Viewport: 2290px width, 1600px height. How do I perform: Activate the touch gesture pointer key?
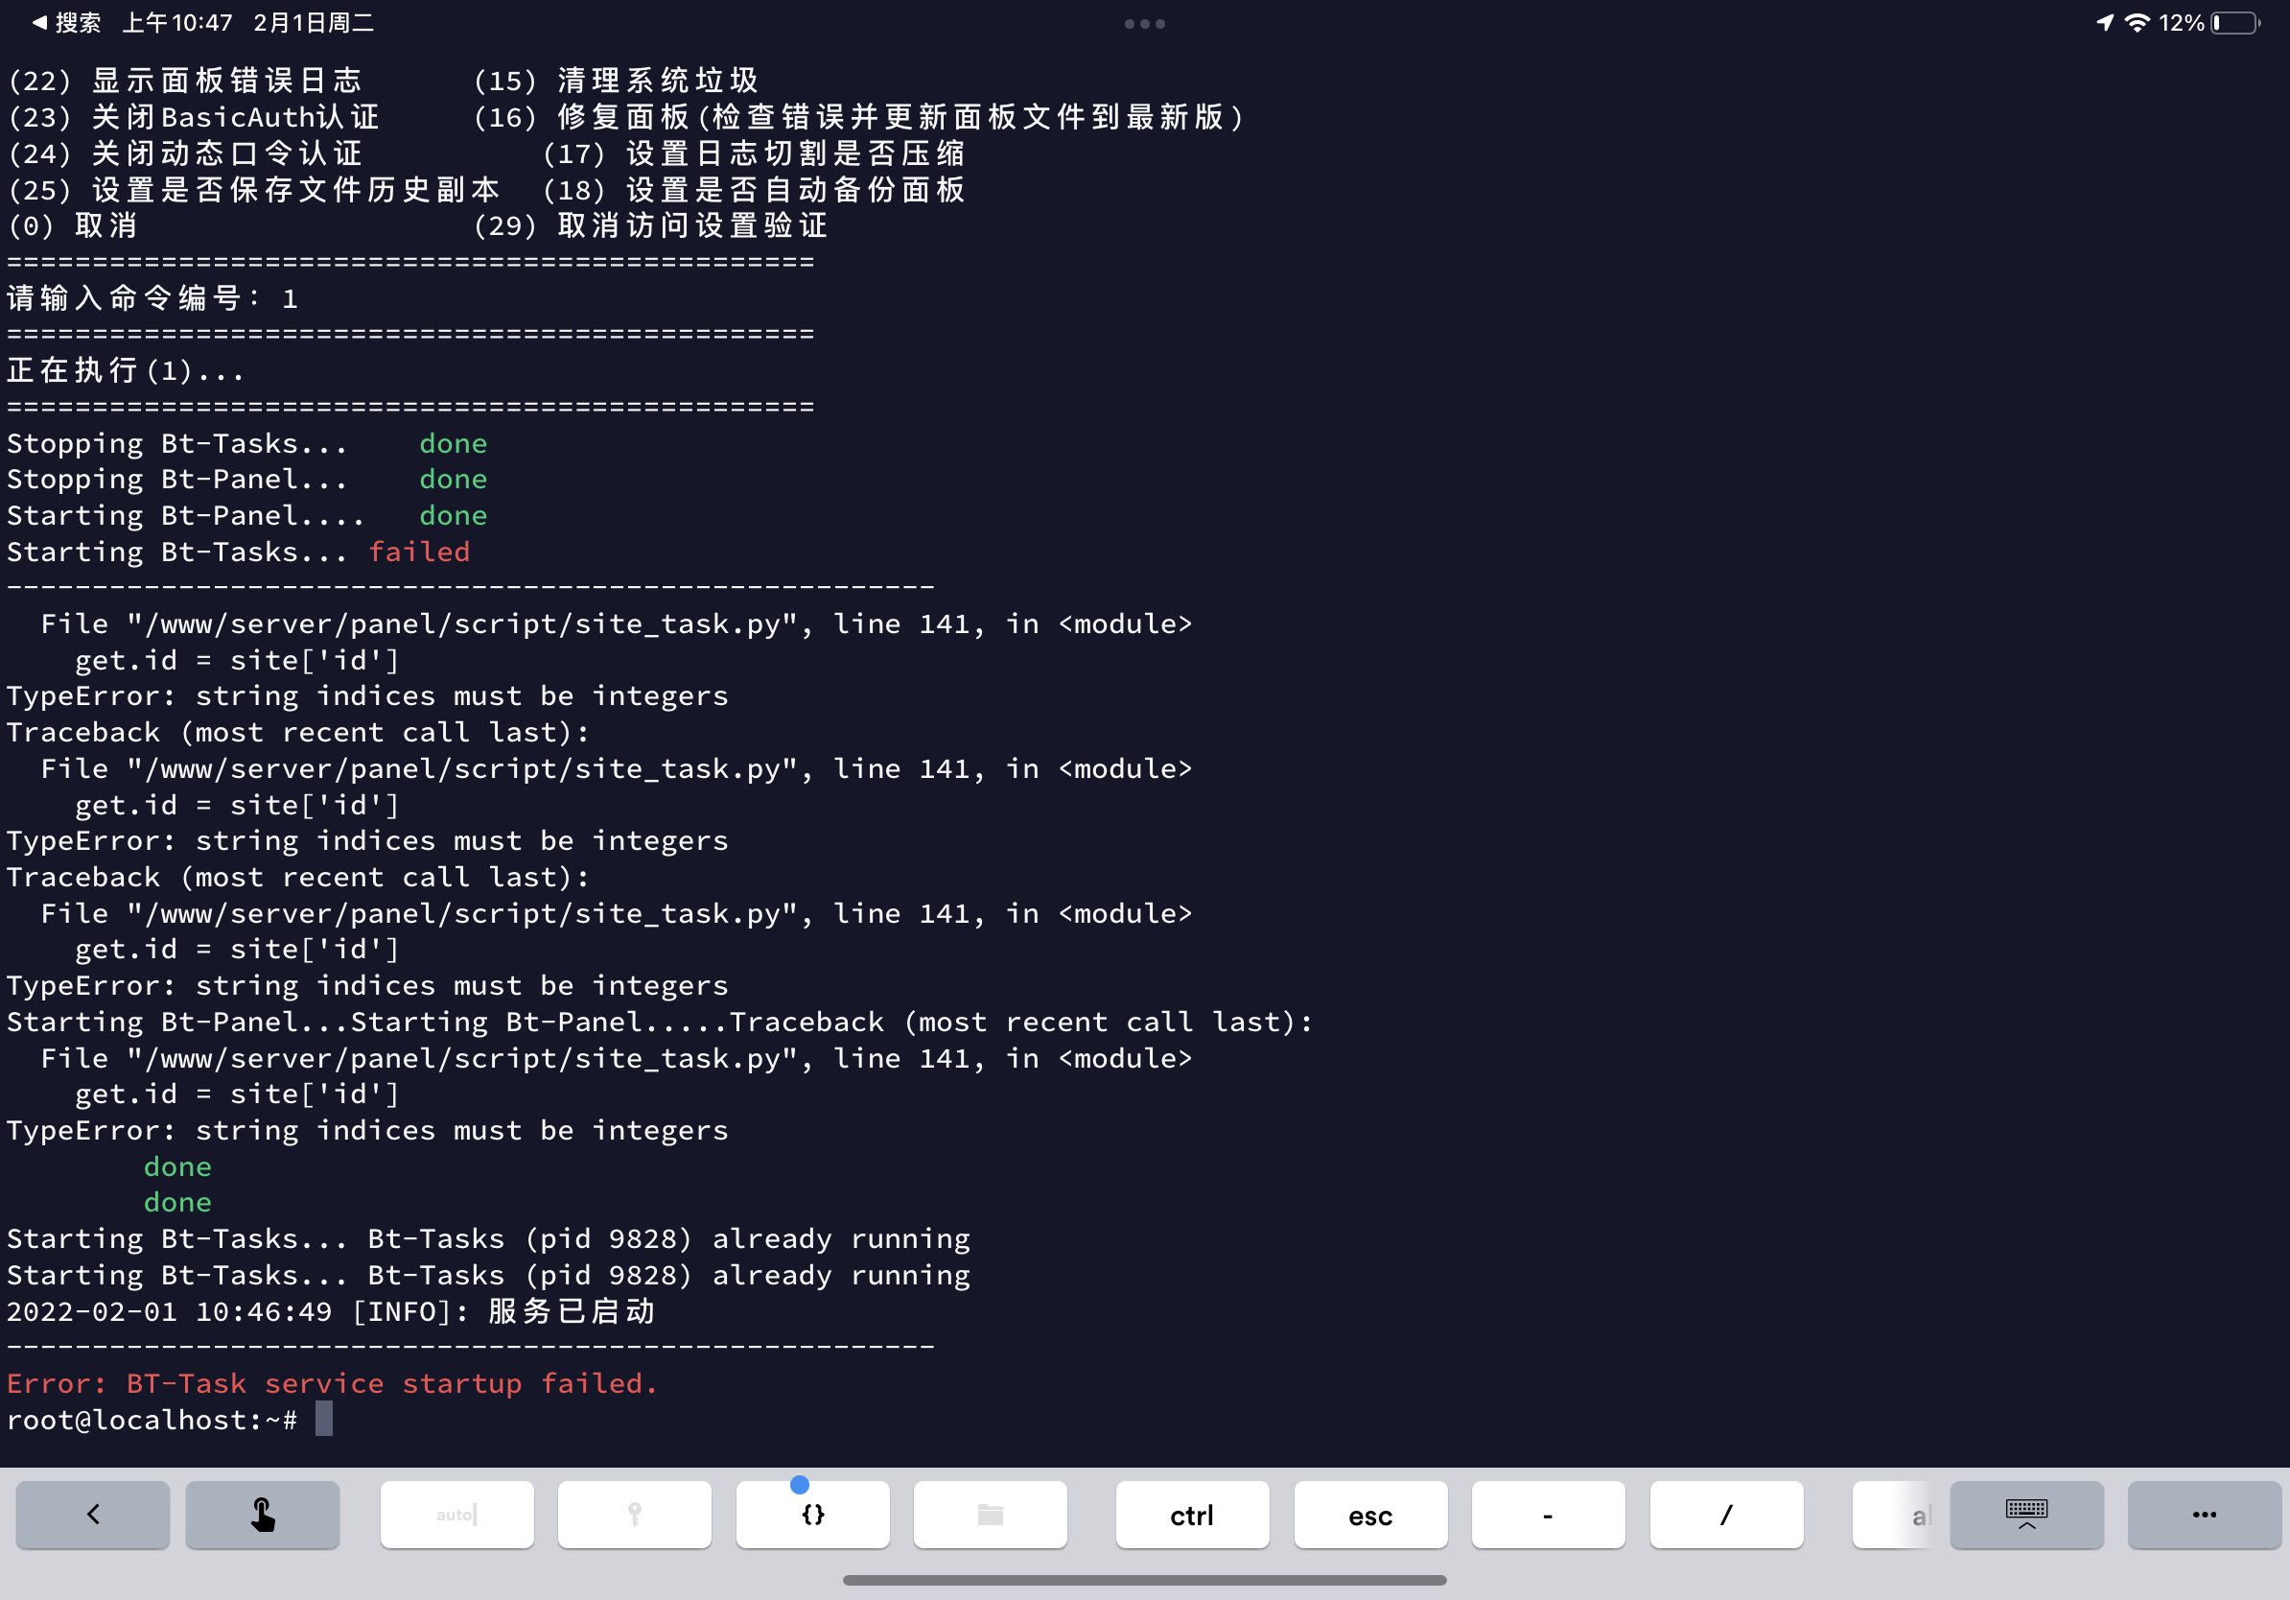click(263, 1515)
